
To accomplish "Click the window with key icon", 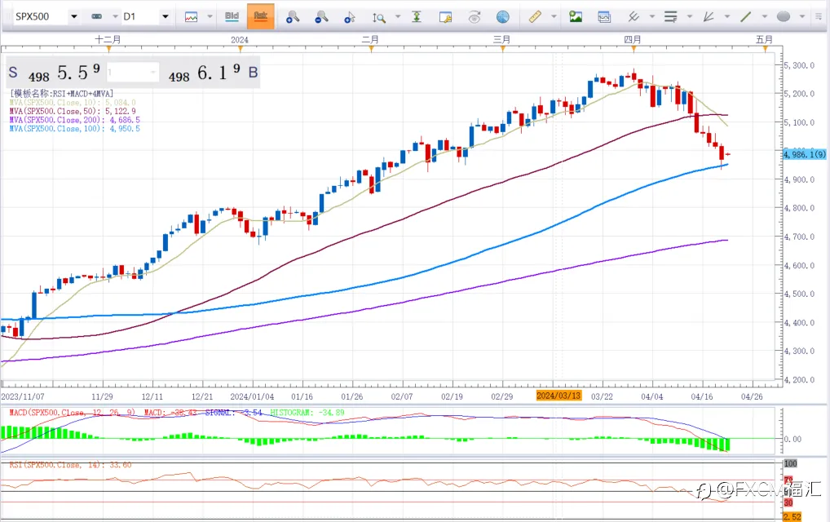I will (446, 17).
